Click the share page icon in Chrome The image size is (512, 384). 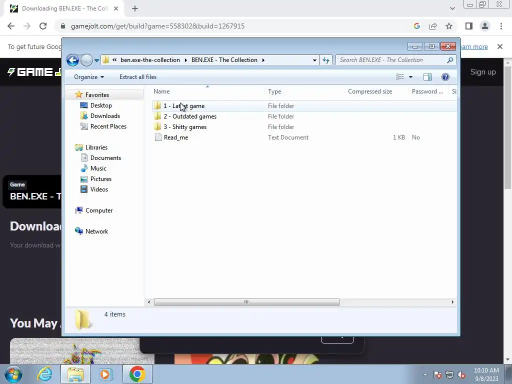coord(433,26)
